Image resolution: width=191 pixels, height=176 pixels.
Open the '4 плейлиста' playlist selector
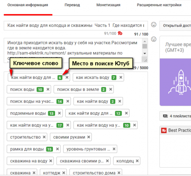[x=175, y=116]
